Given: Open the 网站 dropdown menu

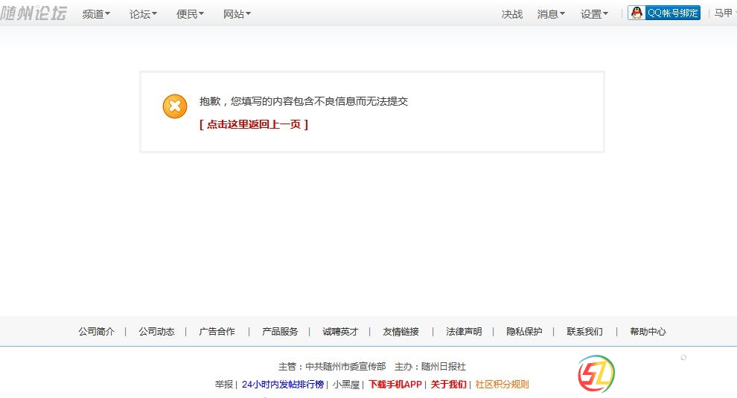Looking at the screenshot, I should click(x=237, y=14).
